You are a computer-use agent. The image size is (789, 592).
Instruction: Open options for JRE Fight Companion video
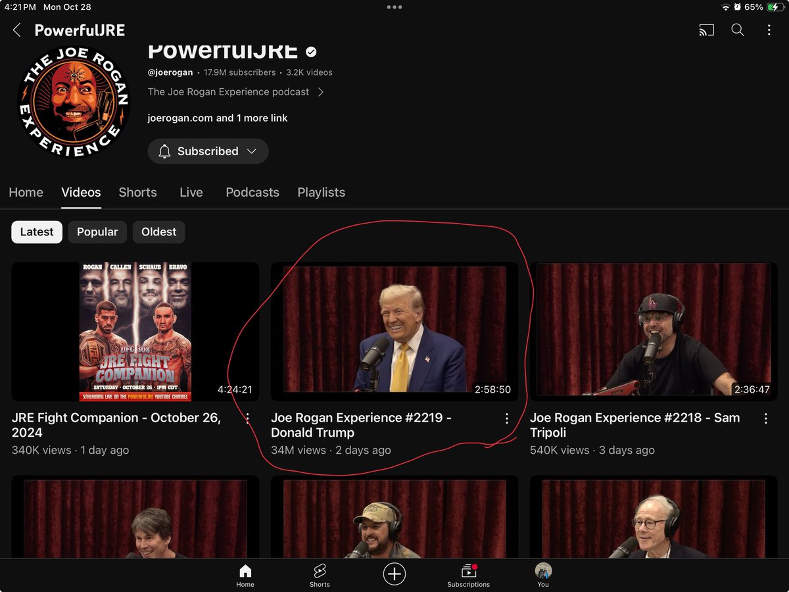pyautogui.click(x=248, y=418)
